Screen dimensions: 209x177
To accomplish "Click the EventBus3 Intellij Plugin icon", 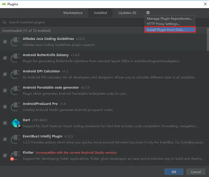I will click(x=15, y=139).
